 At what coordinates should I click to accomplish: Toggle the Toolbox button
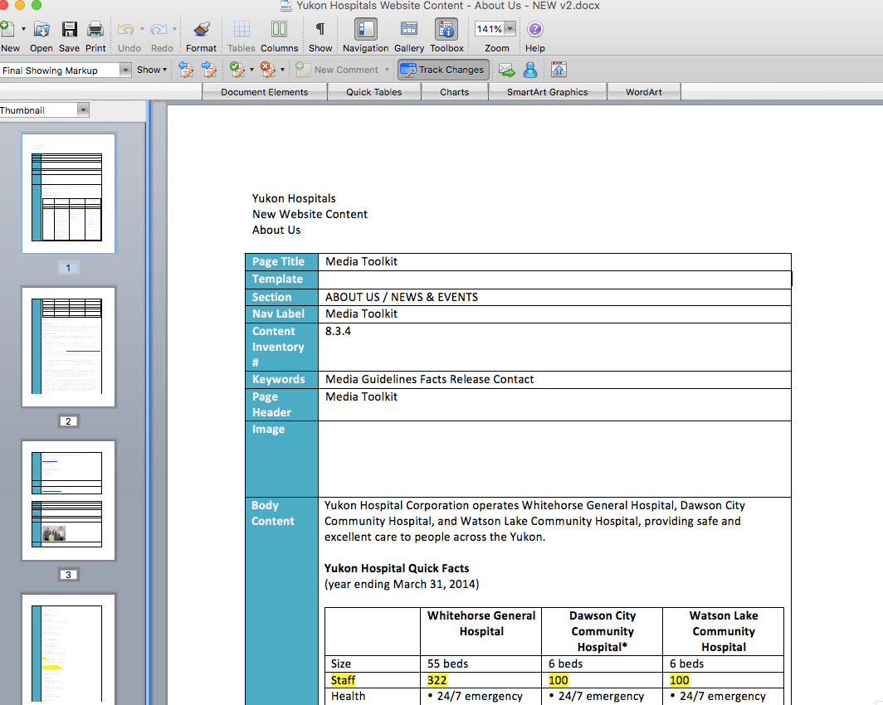[x=446, y=29]
